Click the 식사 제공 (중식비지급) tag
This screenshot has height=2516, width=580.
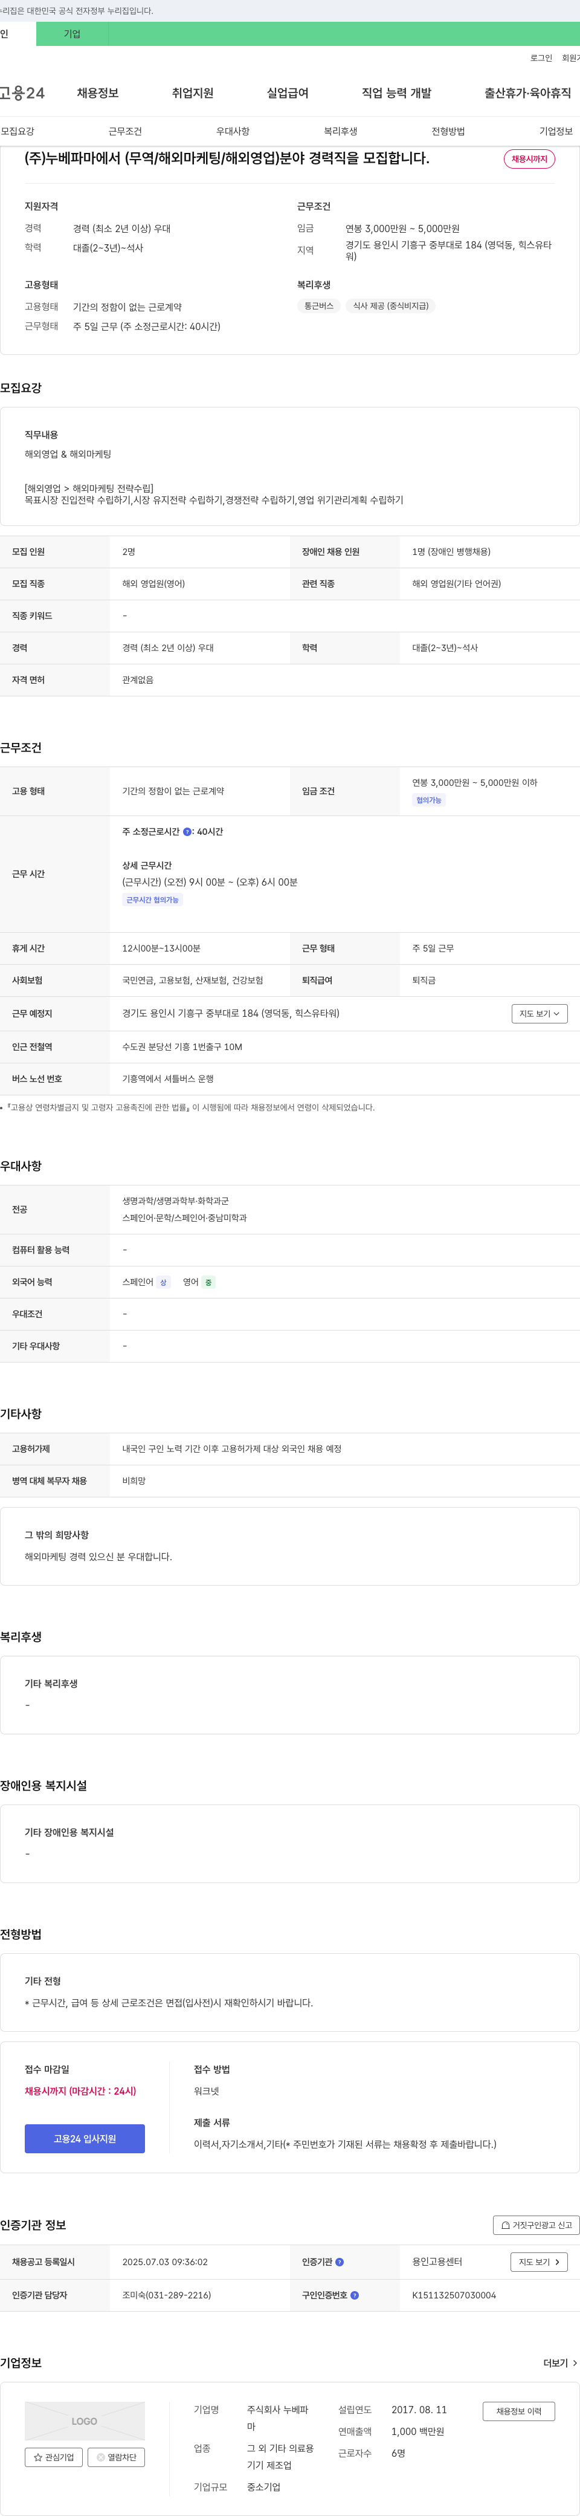click(x=390, y=306)
